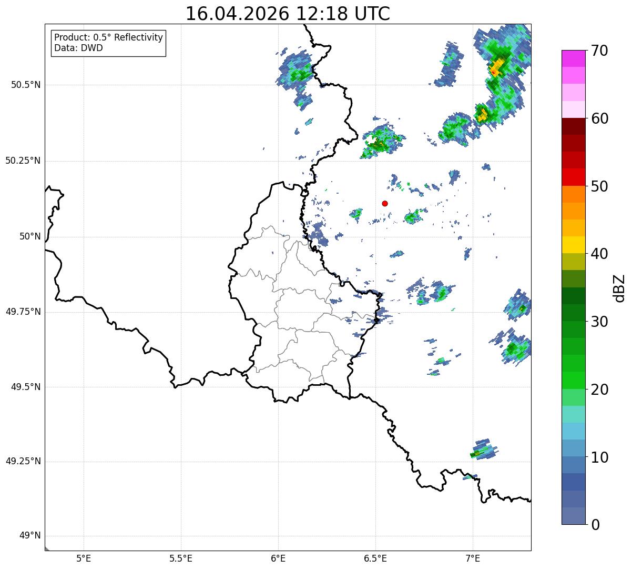Click the 0 dBZ colorbar label
Image resolution: width=632 pixels, height=569 pixels.
(596, 524)
